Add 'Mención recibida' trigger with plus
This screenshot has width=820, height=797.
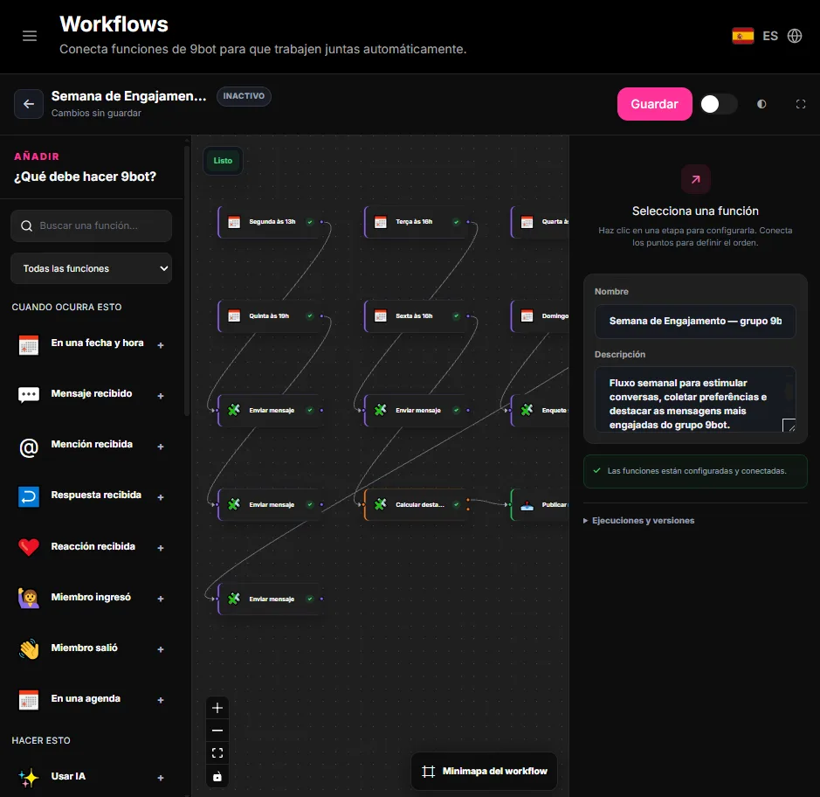tap(161, 447)
